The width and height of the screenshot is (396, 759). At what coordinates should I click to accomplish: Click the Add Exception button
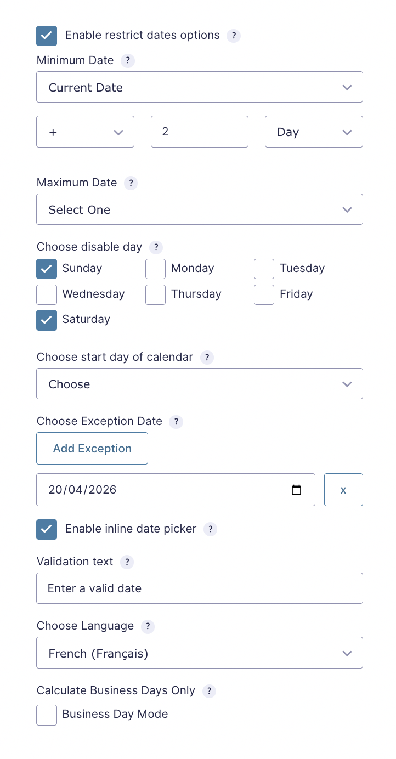[92, 448]
